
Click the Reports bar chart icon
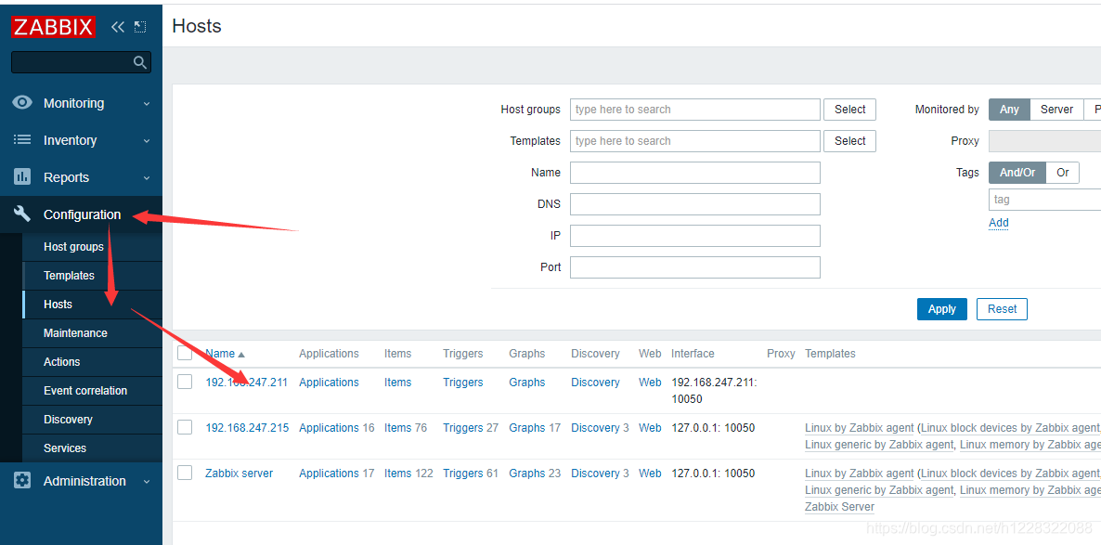coord(22,177)
